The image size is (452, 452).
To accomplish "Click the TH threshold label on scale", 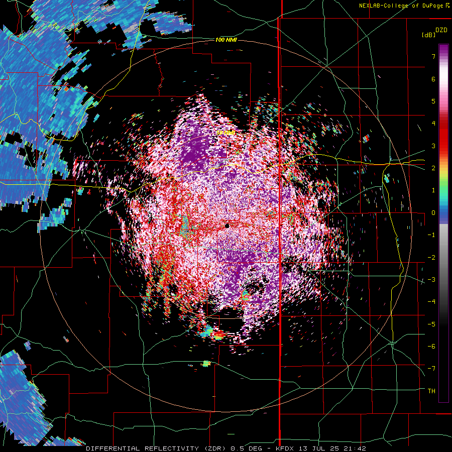I will click(431, 391).
